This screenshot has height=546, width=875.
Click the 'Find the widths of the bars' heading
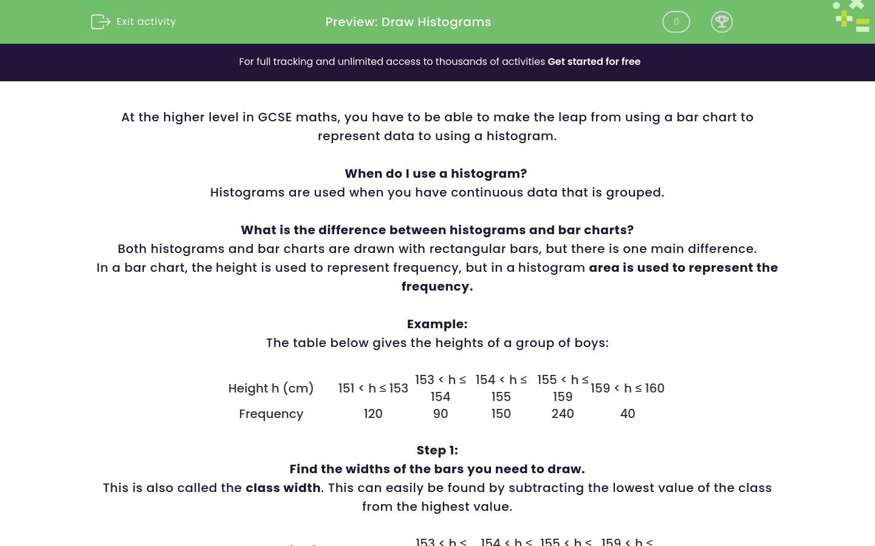[x=437, y=469]
